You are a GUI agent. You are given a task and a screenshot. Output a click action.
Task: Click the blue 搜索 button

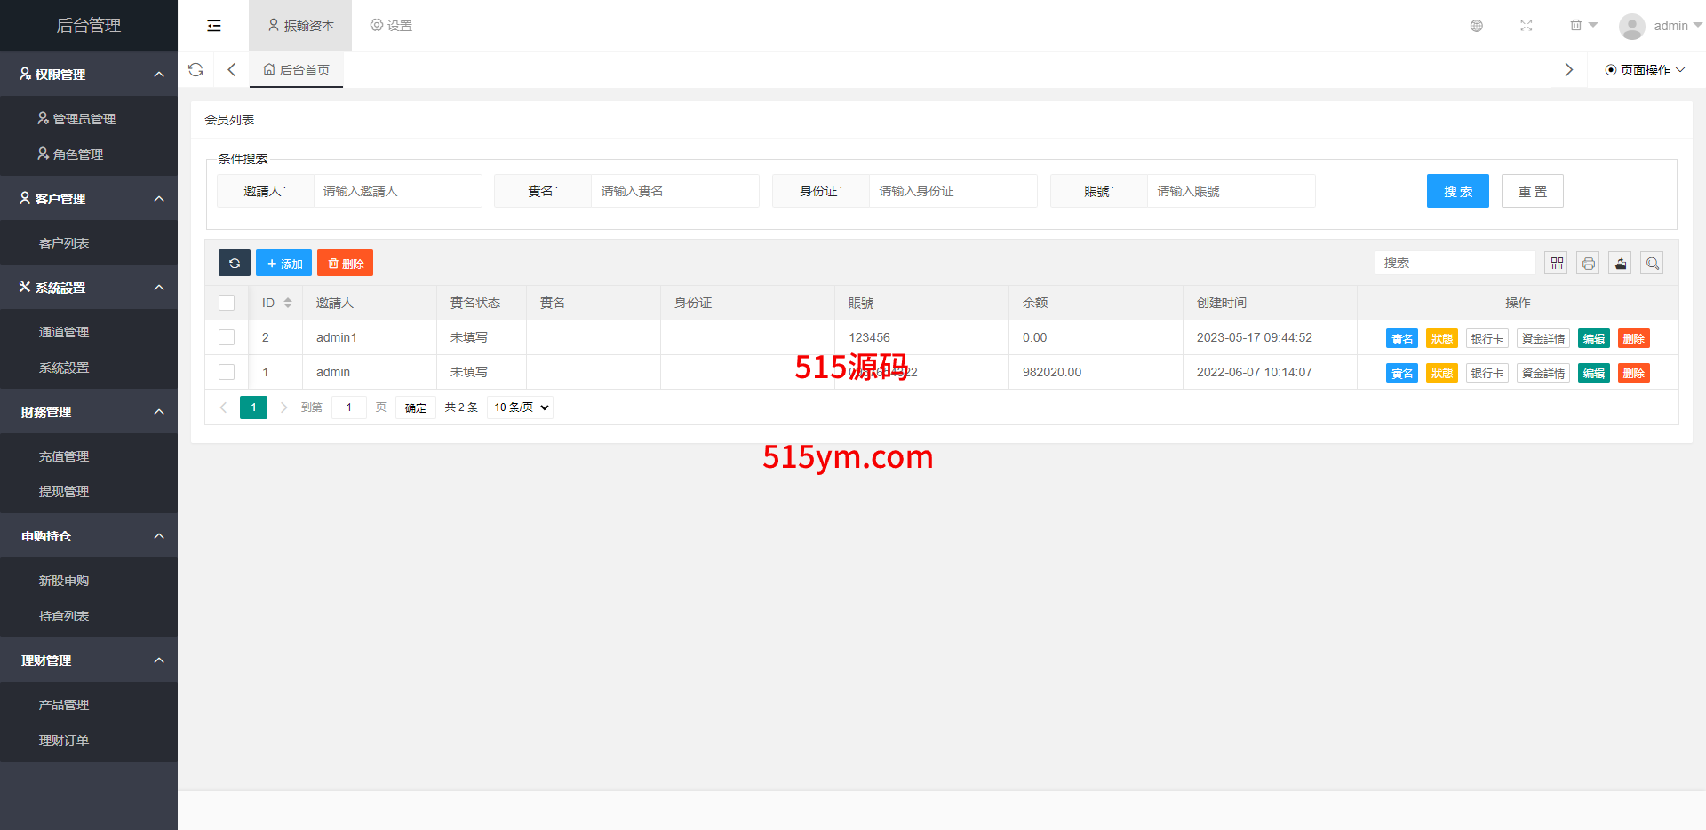[1457, 191]
